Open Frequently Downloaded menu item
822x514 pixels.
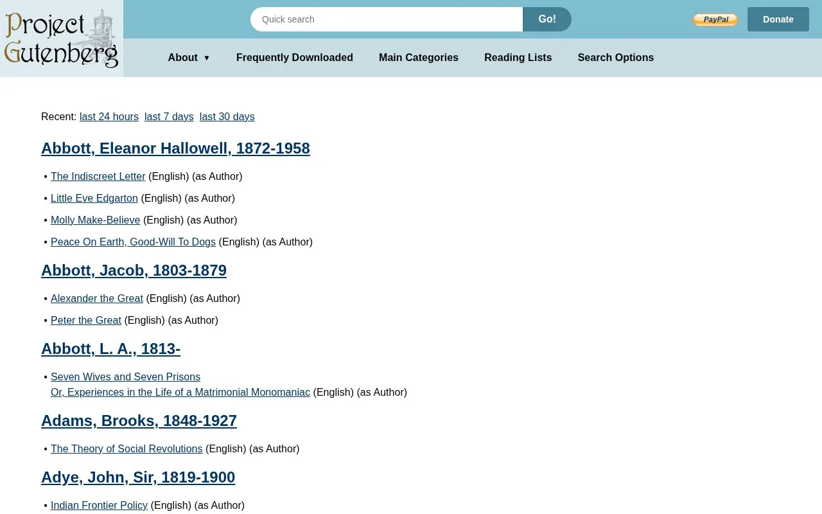pyautogui.click(x=295, y=58)
